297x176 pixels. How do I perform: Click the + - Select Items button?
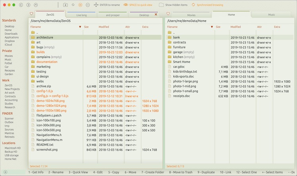click(272, 172)
